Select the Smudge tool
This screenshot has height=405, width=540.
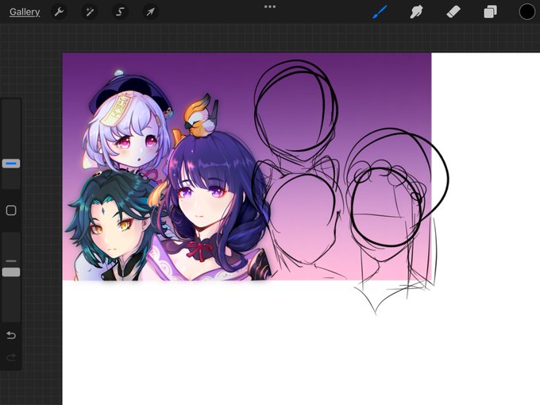pos(416,12)
